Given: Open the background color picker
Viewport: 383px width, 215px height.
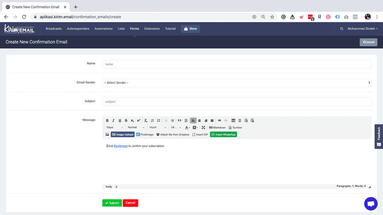Looking at the screenshot, I should coord(195,127).
